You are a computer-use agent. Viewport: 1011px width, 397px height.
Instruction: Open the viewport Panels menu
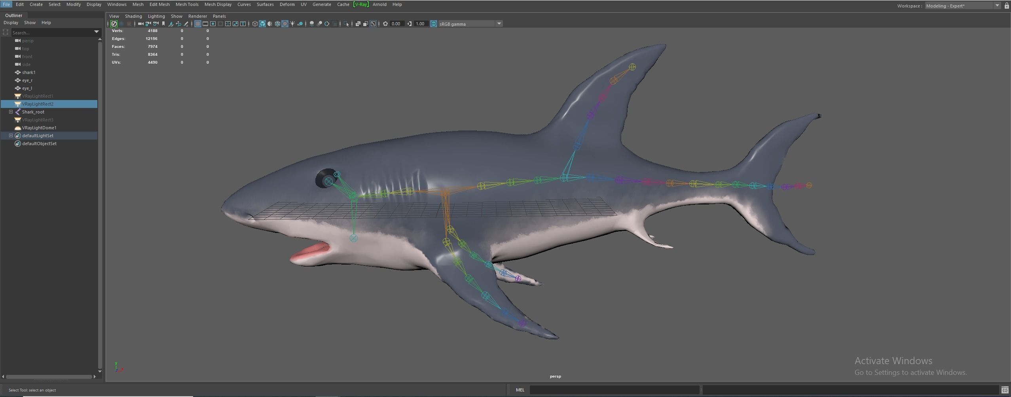pos(219,16)
